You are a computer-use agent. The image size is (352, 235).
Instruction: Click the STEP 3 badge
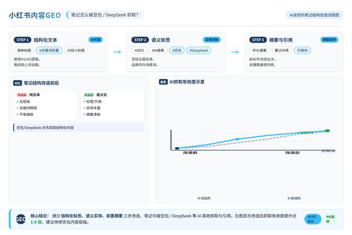coord(258,40)
